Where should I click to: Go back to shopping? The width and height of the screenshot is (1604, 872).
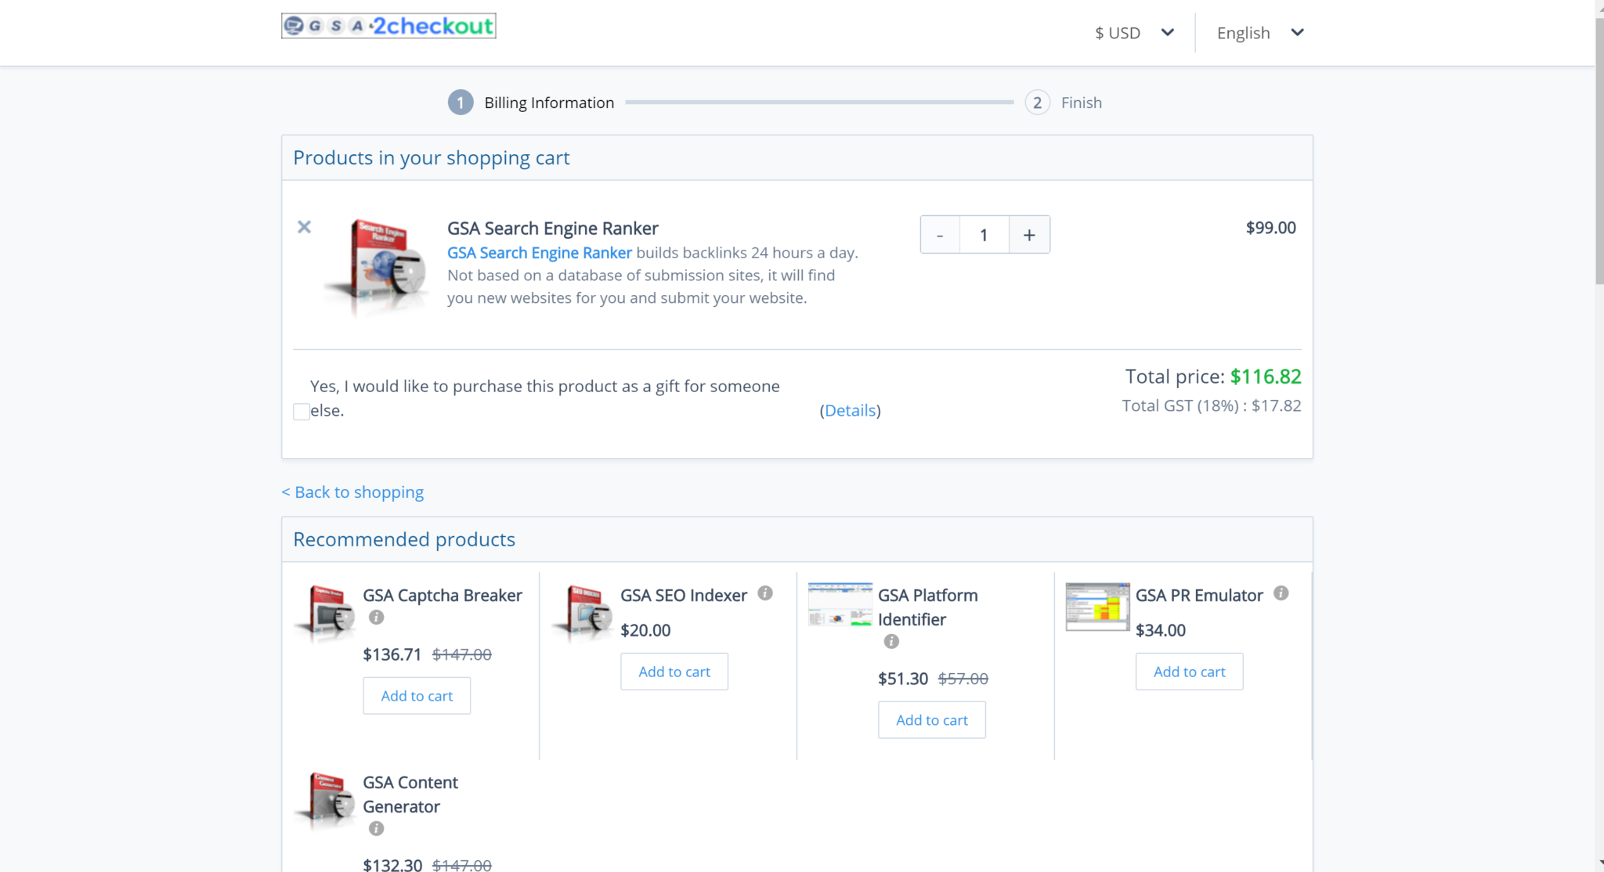pyautogui.click(x=352, y=492)
